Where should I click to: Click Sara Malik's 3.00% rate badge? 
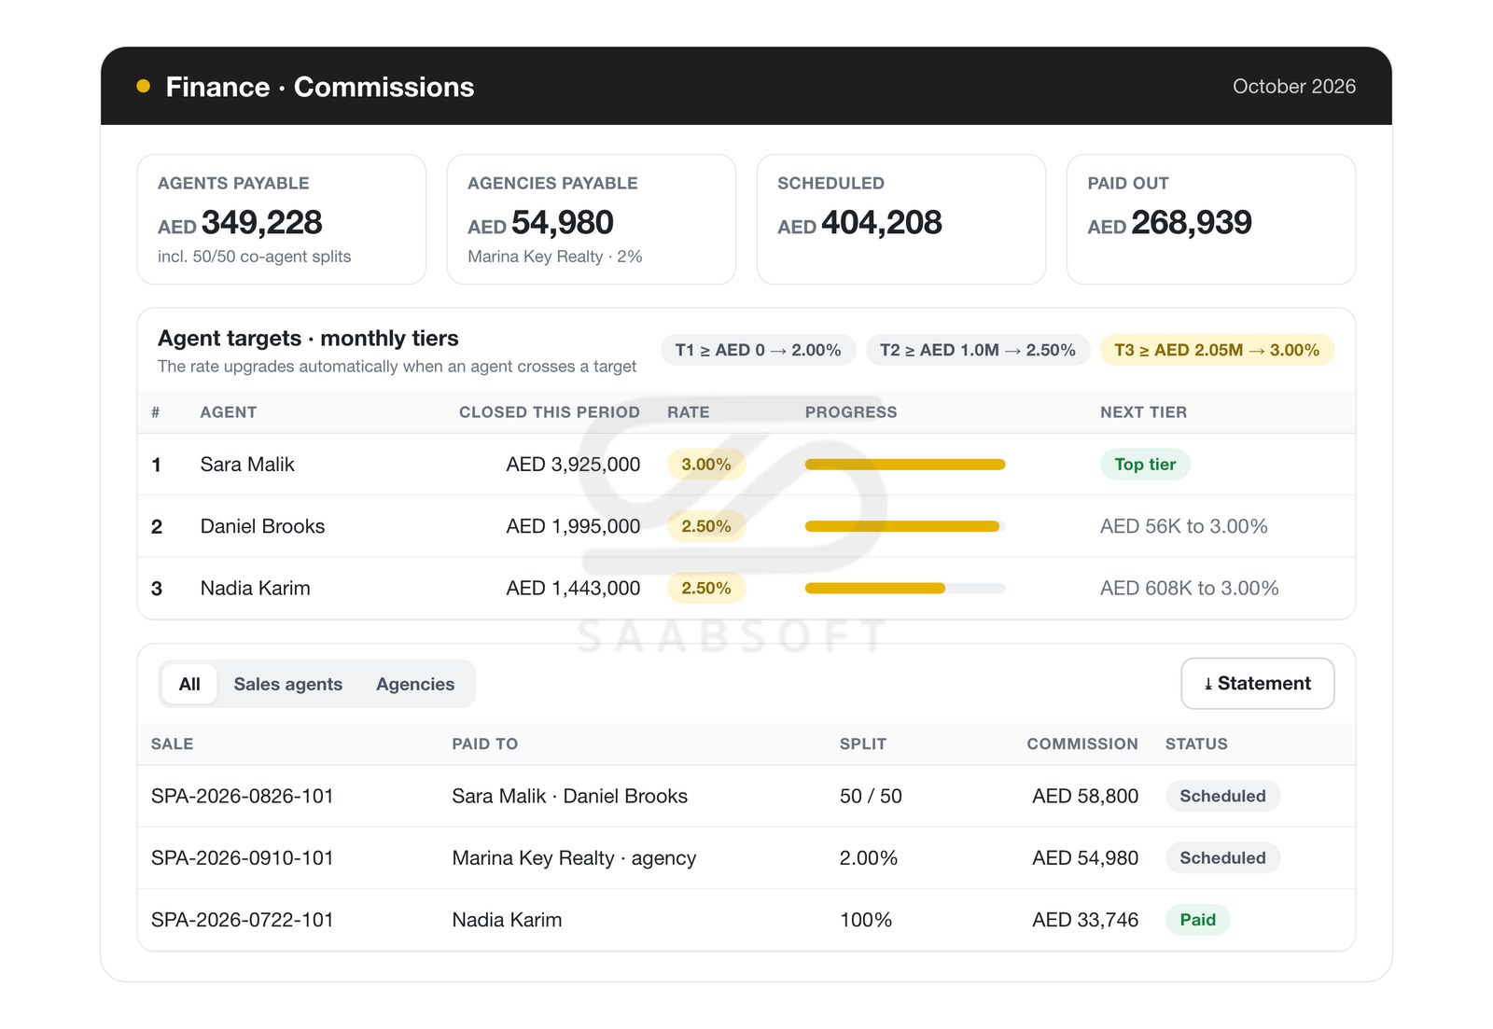706,465
